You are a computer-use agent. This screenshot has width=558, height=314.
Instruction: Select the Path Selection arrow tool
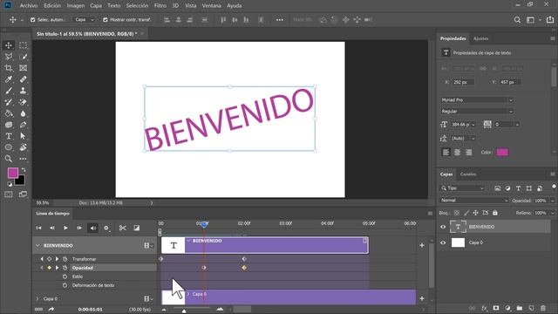point(24,136)
